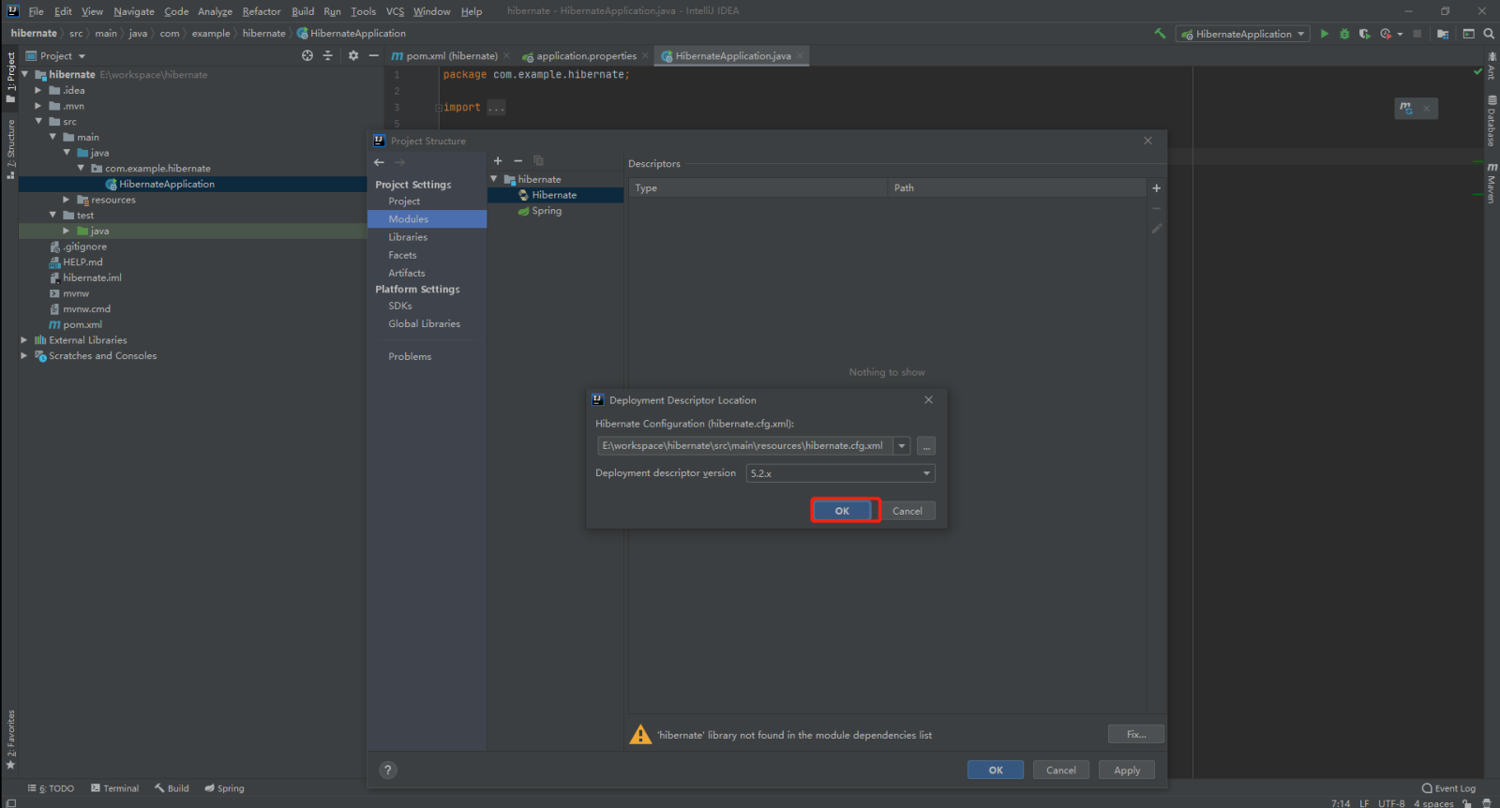Click the back arrow in Project Structure

(x=380, y=162)
